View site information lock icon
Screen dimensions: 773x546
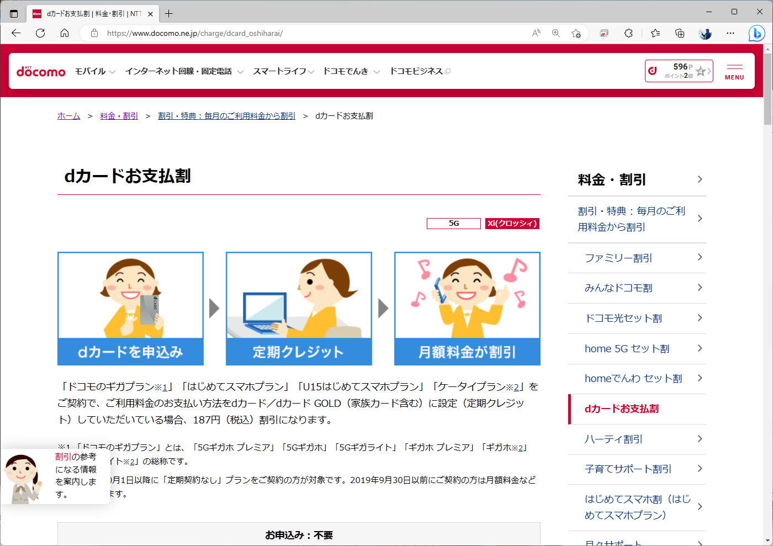point(94,33)
